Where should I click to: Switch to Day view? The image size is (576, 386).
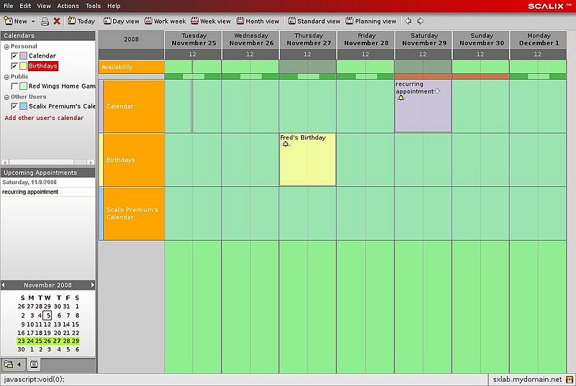click(121, 21)
